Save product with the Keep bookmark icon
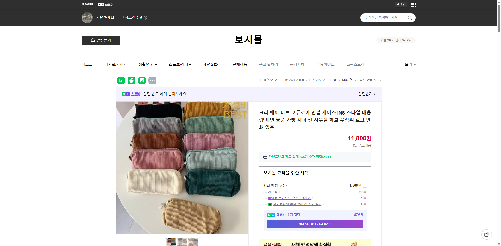 [x=142, y=80]
